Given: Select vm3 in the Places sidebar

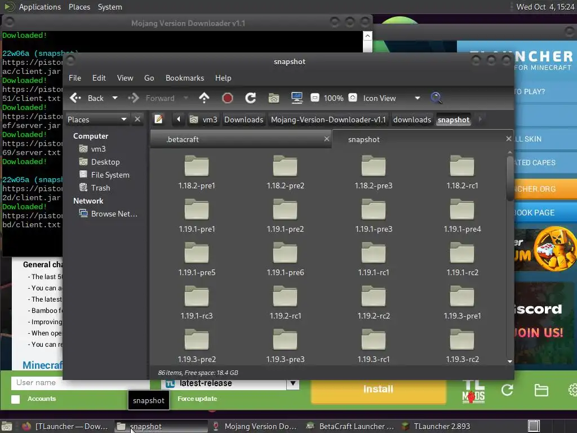Looking at the screenshot, I should click(98, 149).
